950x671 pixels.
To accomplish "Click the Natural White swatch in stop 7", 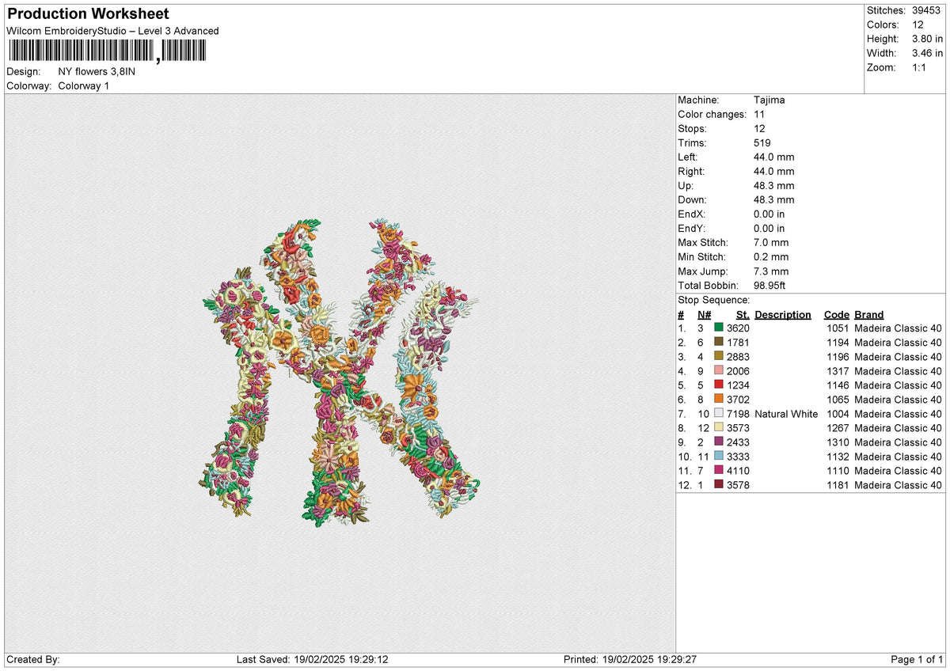I will click(719, 413).
